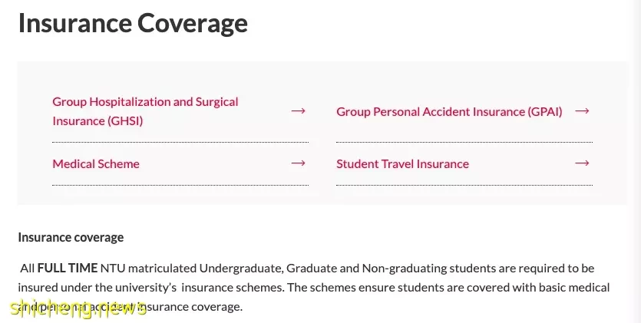Click the arrow beside the GHSI link
The image size is (641, 323).
tap(298, 111)
